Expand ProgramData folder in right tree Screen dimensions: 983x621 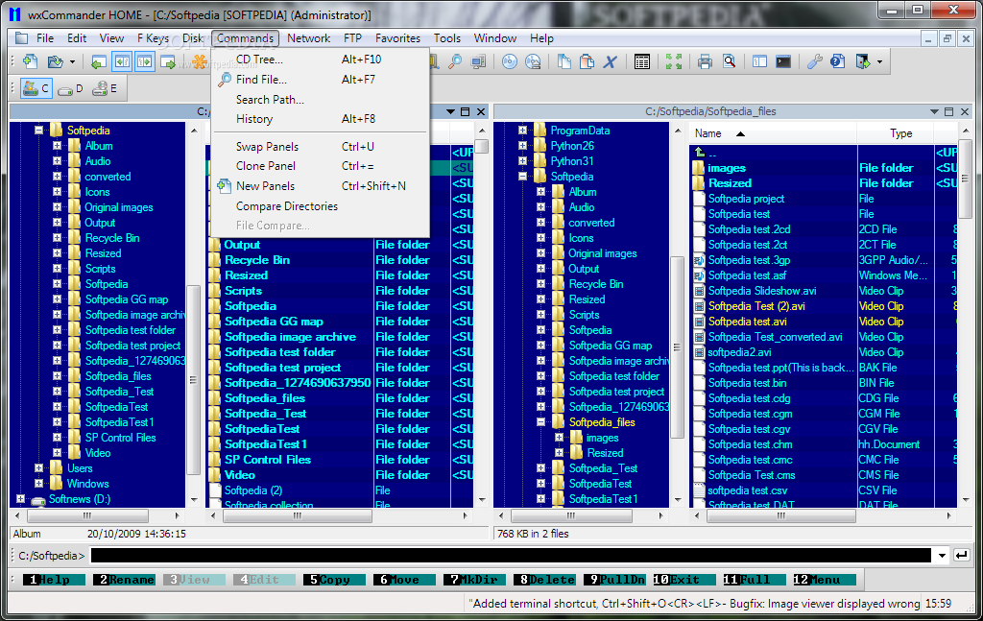pos(523,131)
